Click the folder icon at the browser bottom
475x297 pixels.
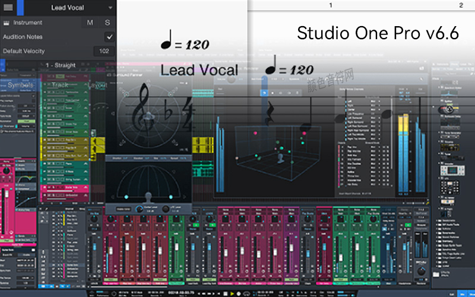click(436, 274)
